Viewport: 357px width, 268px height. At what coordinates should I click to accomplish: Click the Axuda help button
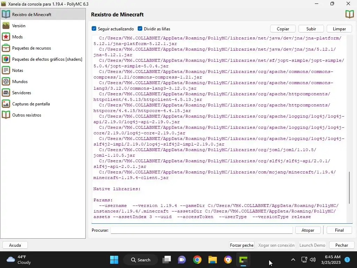point(15,245)
